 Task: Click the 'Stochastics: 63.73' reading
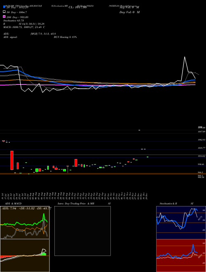tap(13, 21)
